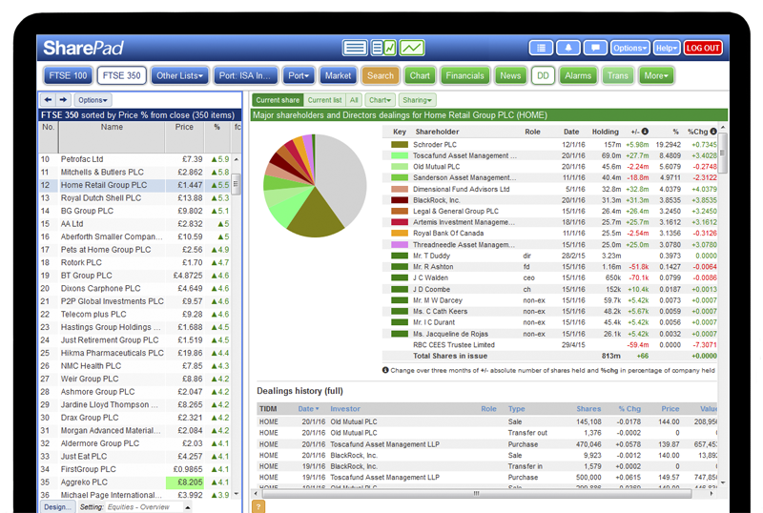Toggle the Current share view

tap(277, 100)
